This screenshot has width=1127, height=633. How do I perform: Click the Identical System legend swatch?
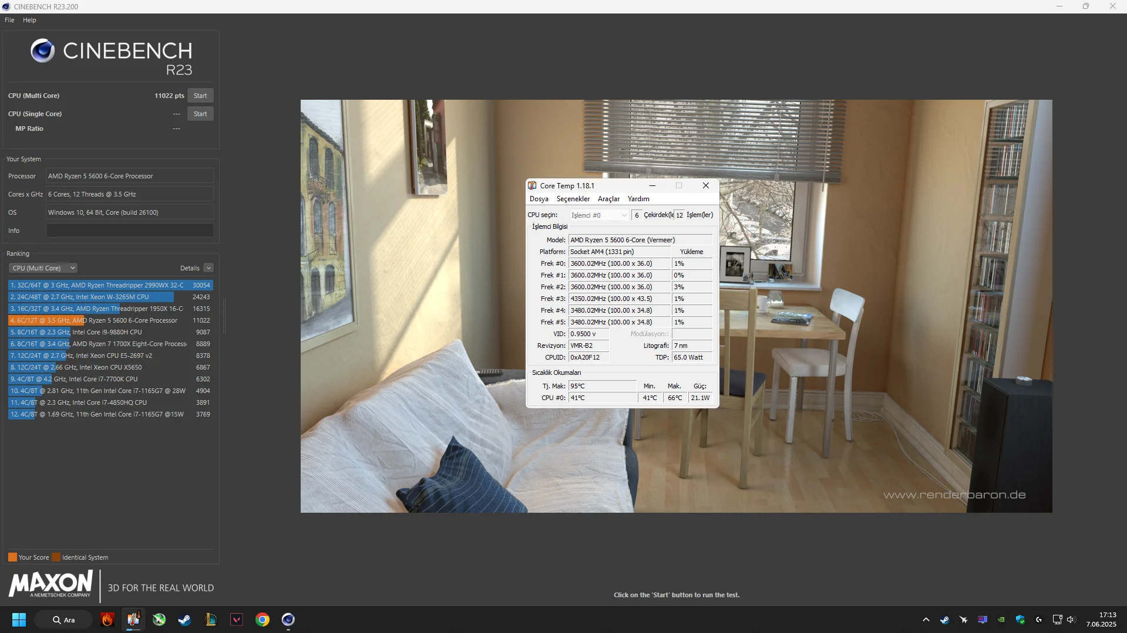point(56,557)
